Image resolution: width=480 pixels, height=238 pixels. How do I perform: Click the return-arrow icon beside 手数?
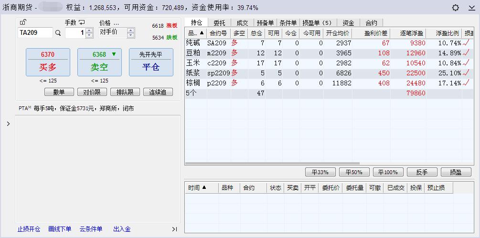[x=82, y=22]
